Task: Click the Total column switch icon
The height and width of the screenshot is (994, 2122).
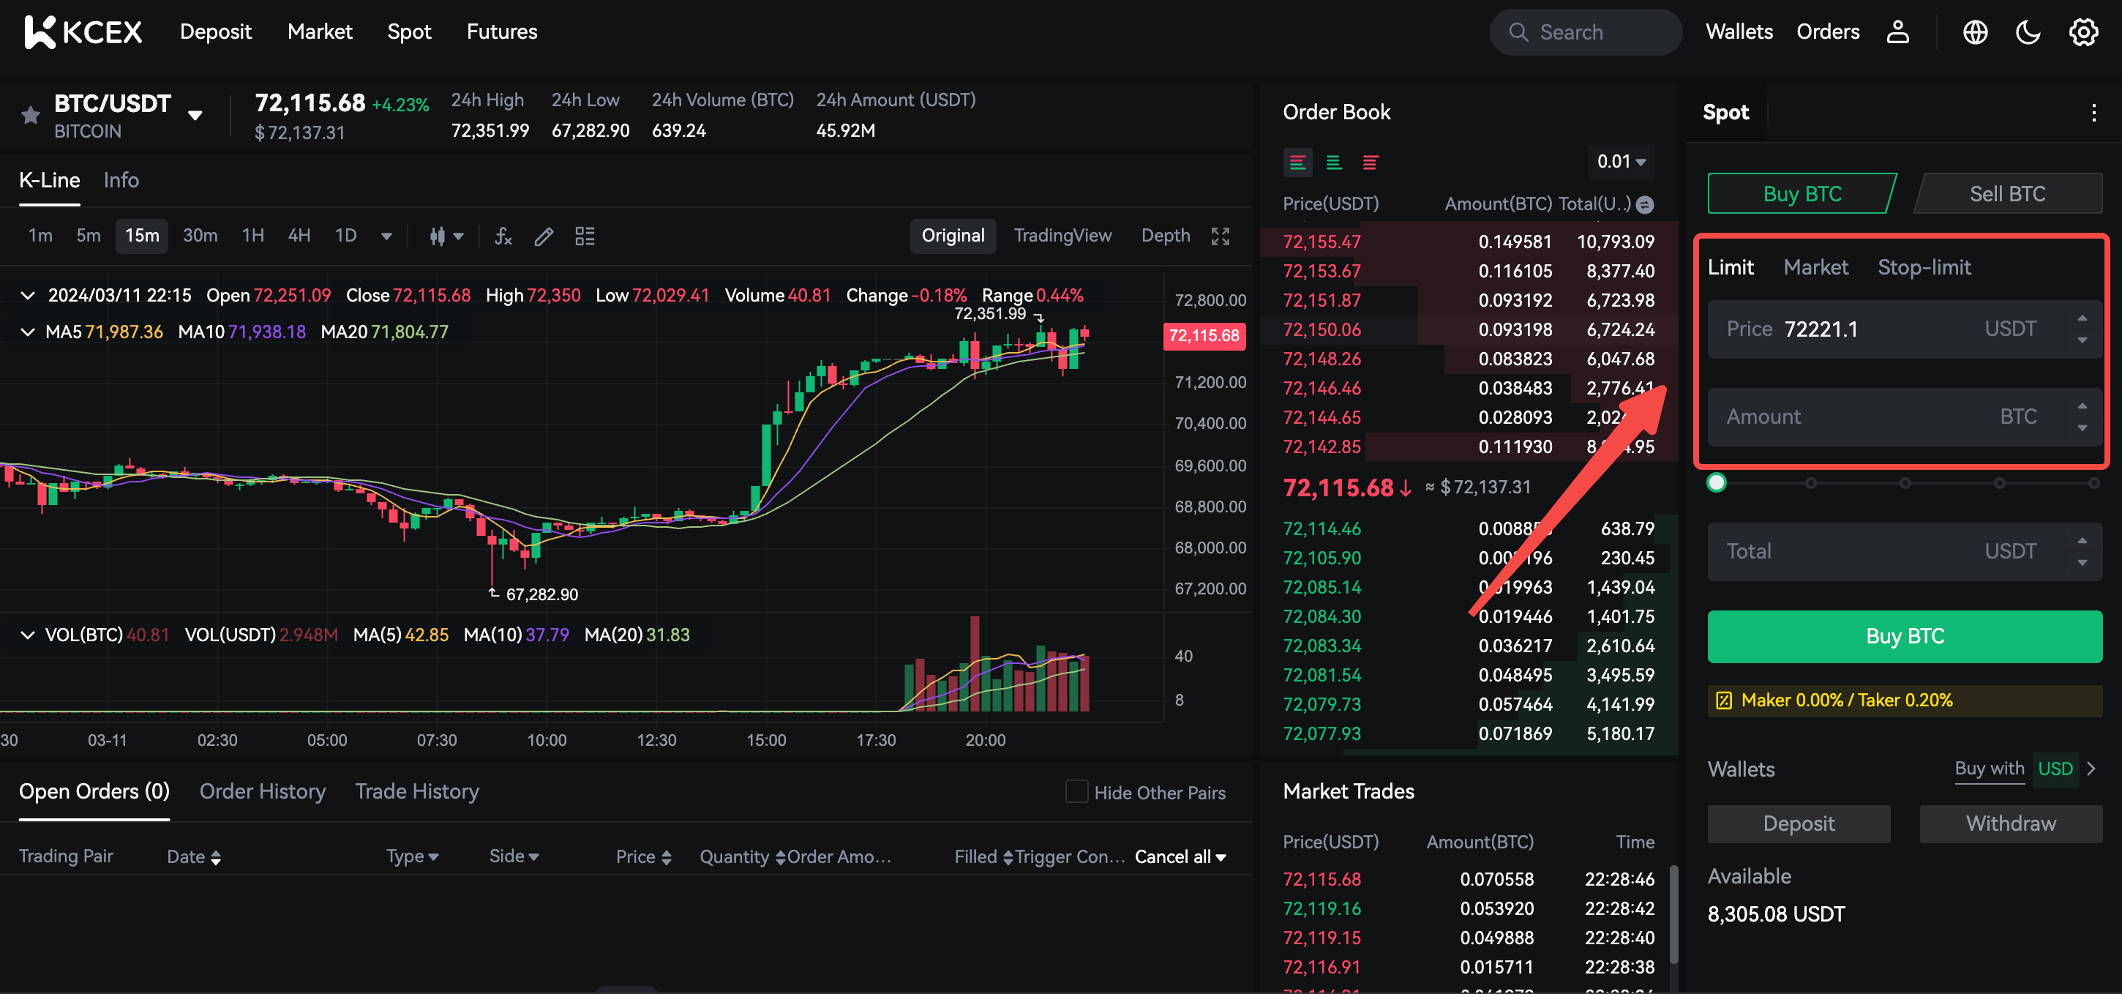Action: (x=1644, y=204)
